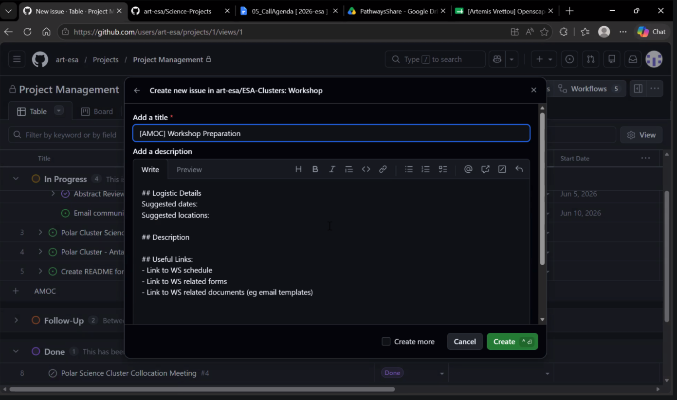Mention a user with the @ icon
The image size is (677, 400).
click(468, 169)
